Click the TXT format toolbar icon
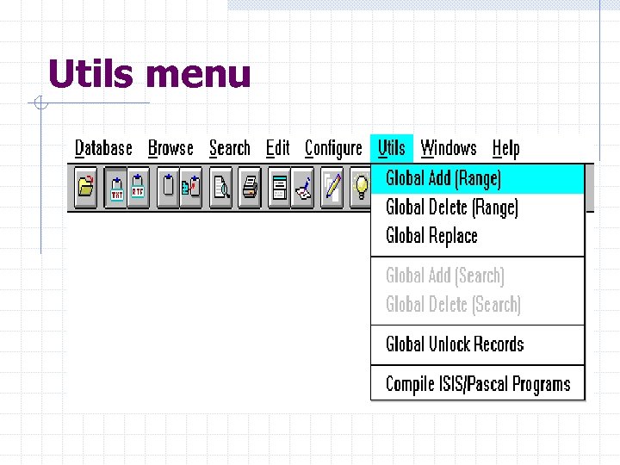The width and height of the screenshot is (620, 465). (116, 187)
